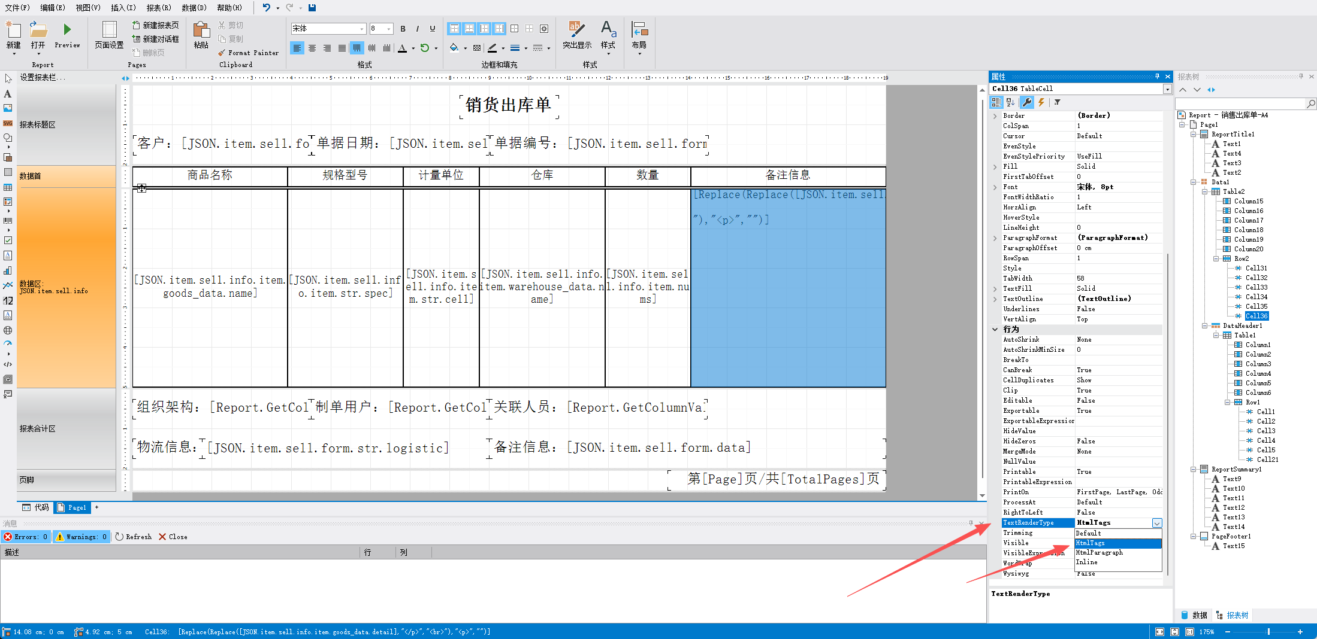Run the report Preview
Viewport: 1317px width, 639px height.
67,35
